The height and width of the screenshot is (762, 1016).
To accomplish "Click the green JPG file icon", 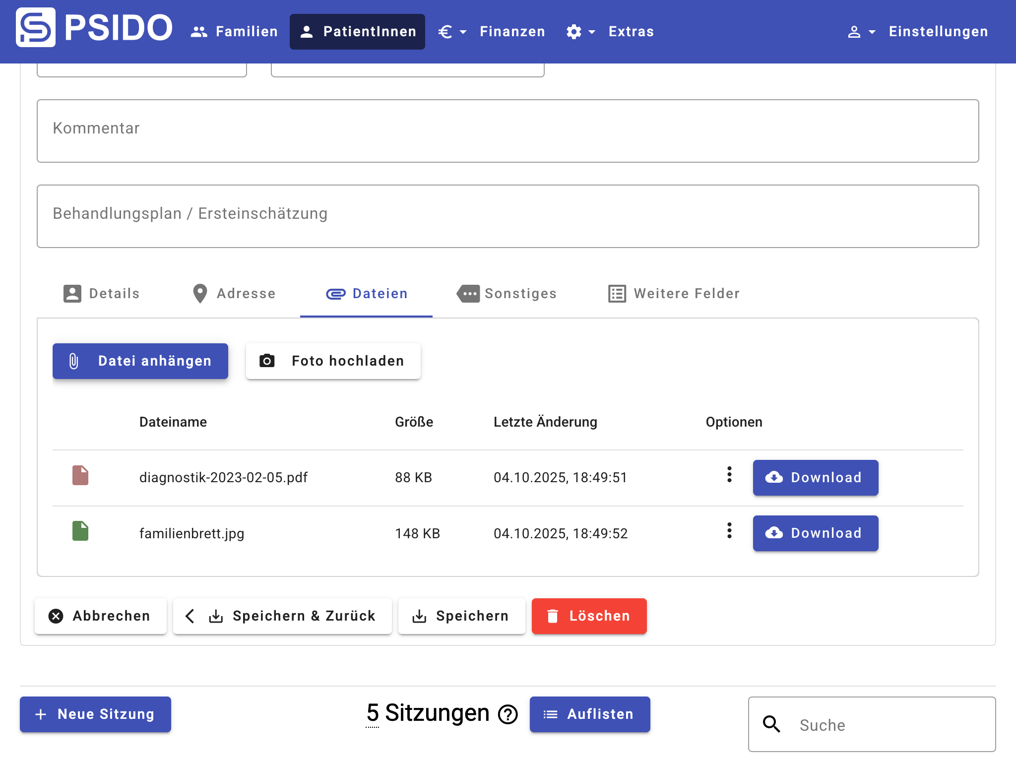I will click(x=80, y=531).
